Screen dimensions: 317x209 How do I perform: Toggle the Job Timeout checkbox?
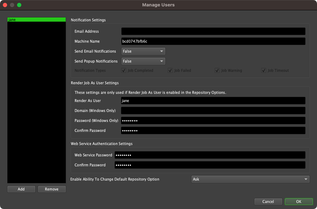pyautogui.click(x=264, y=70)
